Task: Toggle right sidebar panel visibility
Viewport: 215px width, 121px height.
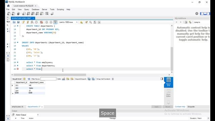Action: tap(208, 13)
